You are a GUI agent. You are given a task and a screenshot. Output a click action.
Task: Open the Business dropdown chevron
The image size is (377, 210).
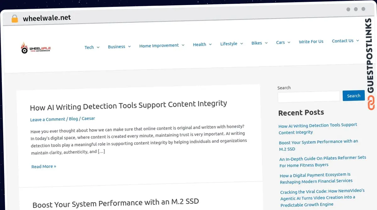(x=130, y=46)
